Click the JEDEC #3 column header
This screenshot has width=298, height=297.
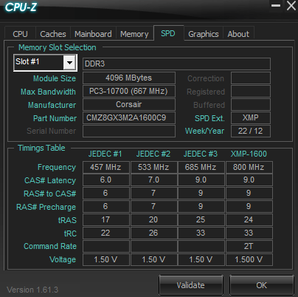click(x=201, y=154)
